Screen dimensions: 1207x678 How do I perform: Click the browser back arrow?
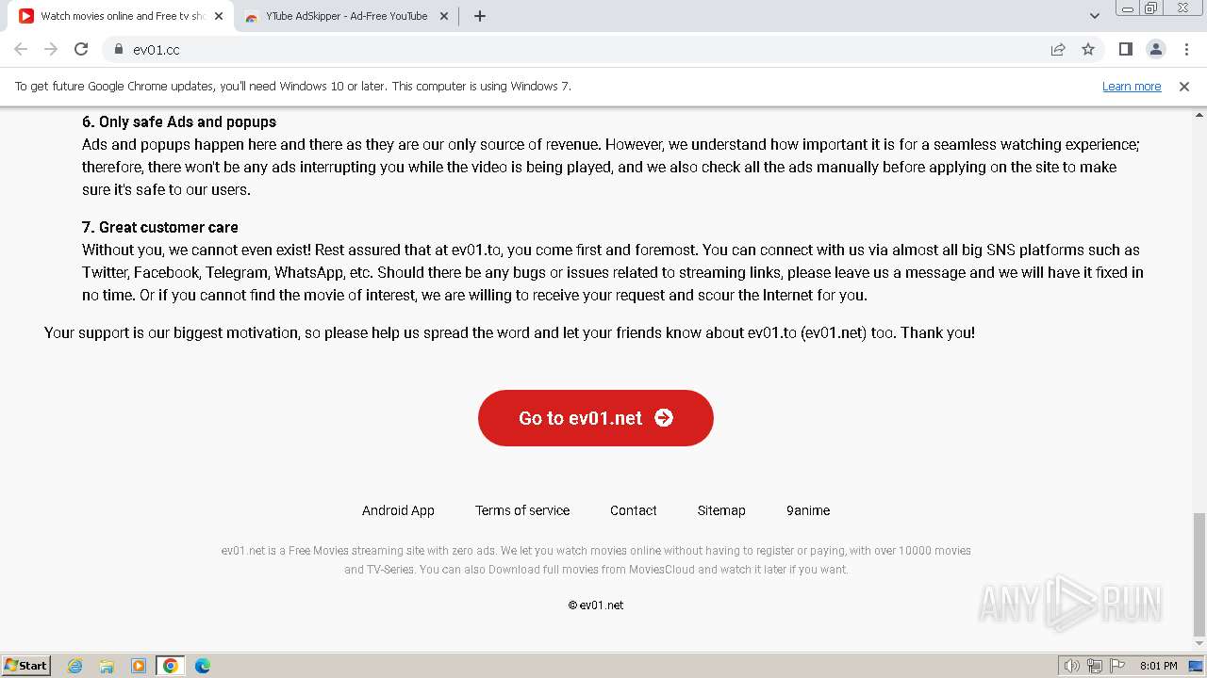(x=21, y=50)
